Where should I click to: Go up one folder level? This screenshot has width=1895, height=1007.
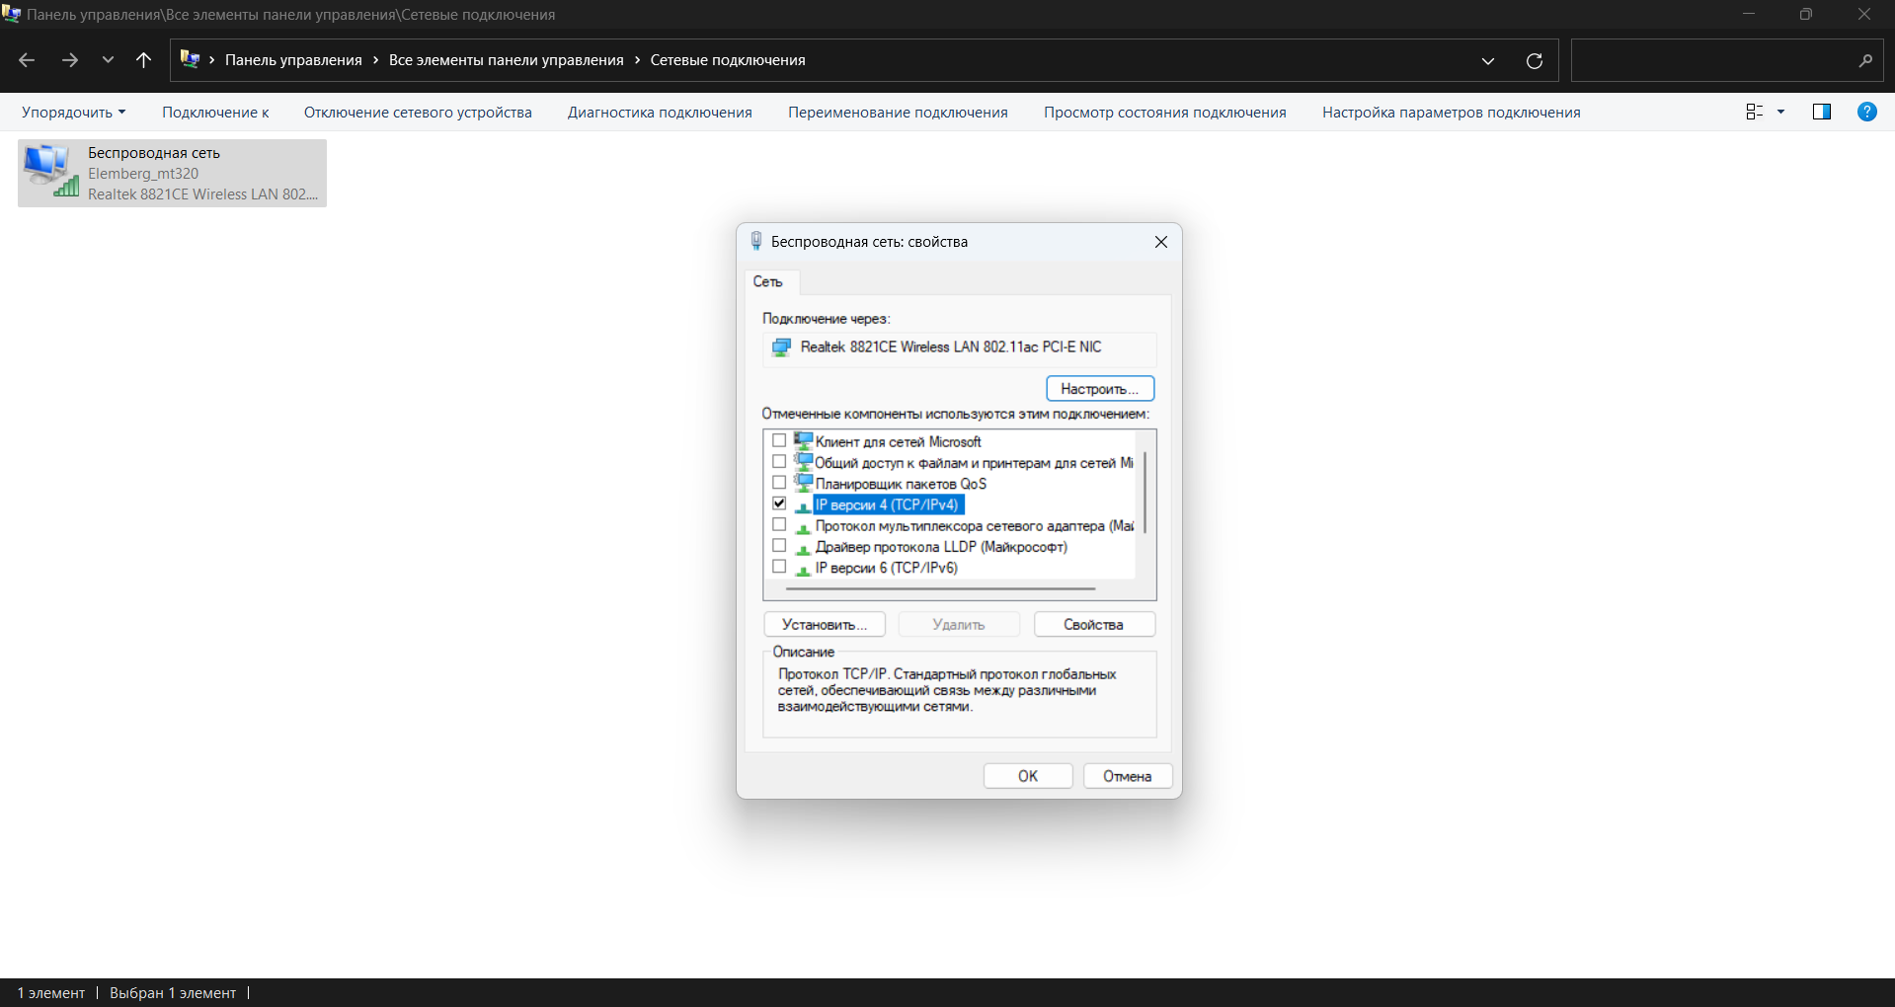pyautogui.click(x=143, y=60)
